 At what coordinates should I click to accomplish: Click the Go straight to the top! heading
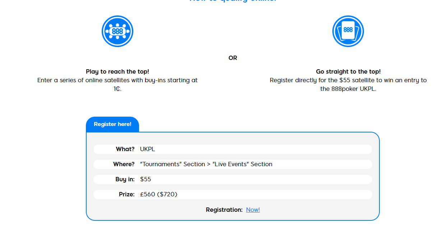coord(348,71)
